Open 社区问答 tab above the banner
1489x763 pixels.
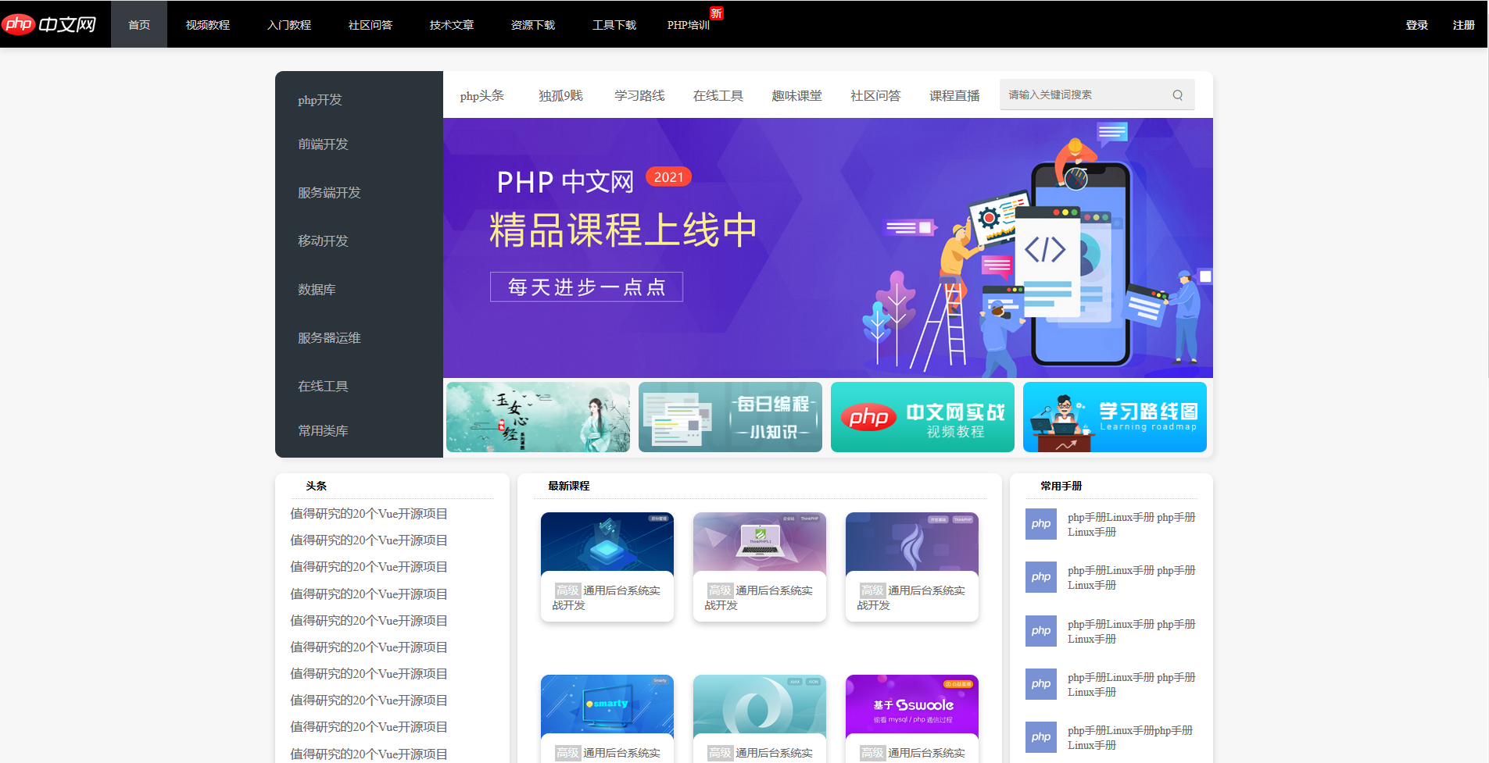coord(875,95)
